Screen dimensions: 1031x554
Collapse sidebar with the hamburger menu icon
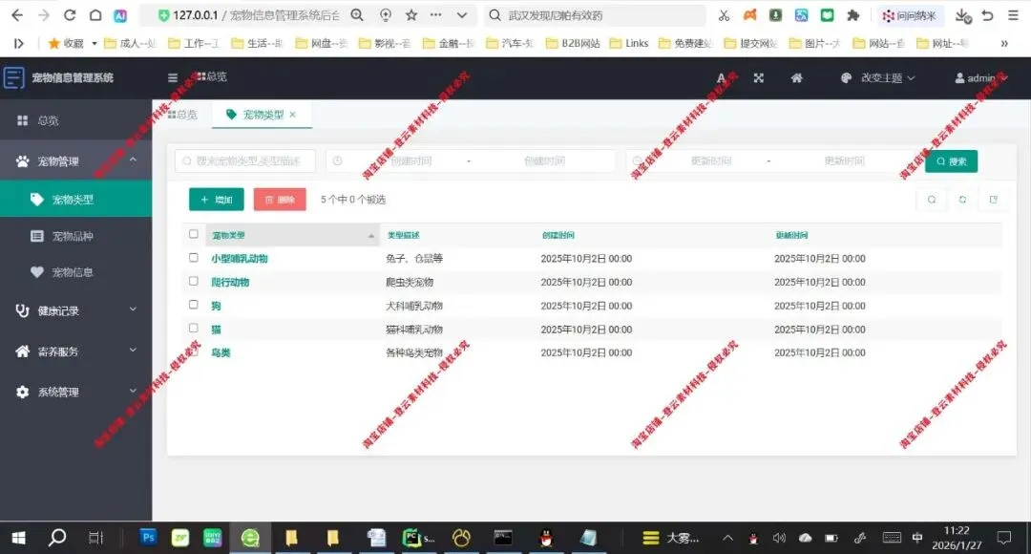pyautogui.click(x=172, y=77)
